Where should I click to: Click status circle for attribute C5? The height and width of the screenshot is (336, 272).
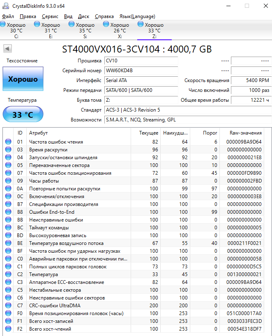pos(8,290)
